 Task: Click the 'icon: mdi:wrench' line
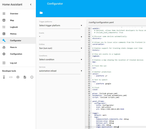pyautogui.click(x=103, y=107)
